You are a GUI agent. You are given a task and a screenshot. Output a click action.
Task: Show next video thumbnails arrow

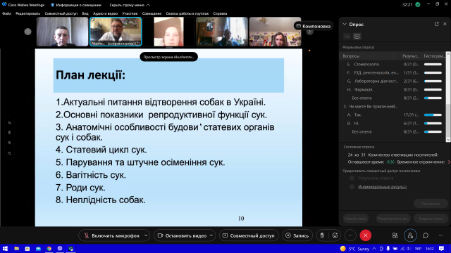310,32
